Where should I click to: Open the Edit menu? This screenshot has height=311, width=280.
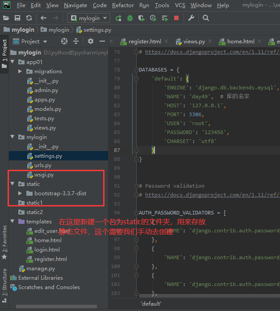pos(36,5)
